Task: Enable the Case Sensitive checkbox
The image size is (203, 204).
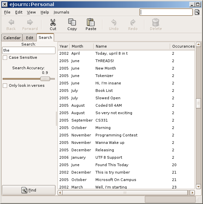Action: click(5, 58)
